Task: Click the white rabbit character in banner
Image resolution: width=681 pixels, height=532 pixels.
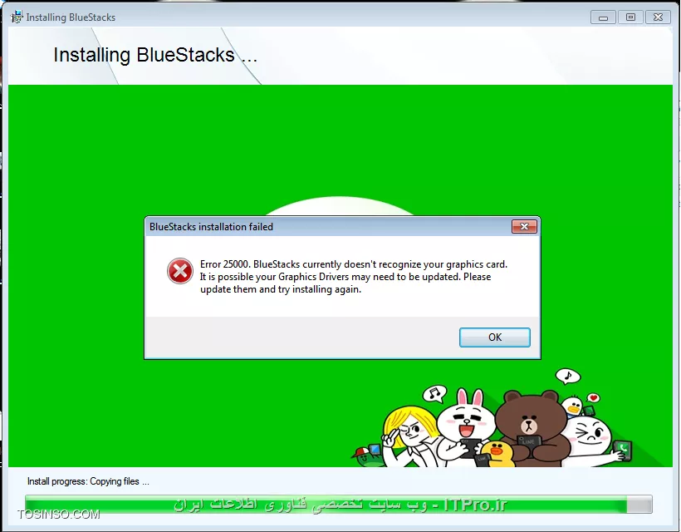Action: point(466,424)
